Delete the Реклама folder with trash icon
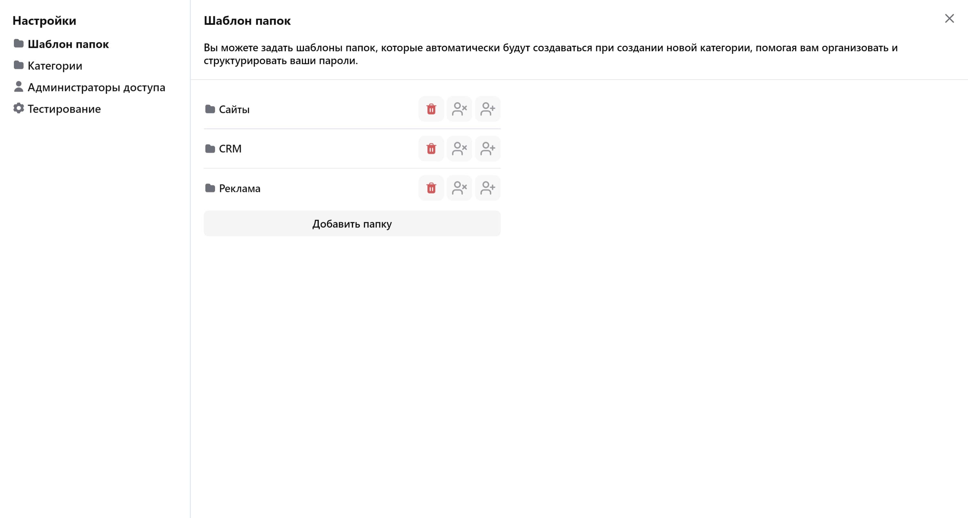The width and height of the screenshot is (968, 518). click(x=431, y=188)
